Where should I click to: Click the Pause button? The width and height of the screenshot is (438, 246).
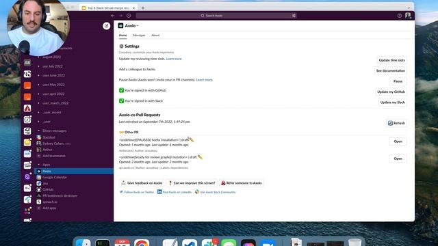pyautogui.click(x=398, y=81)
